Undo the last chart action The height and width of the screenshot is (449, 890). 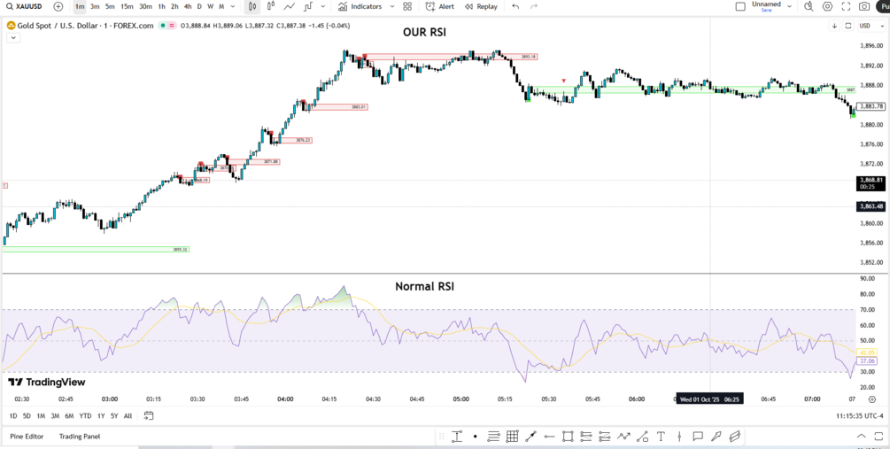point(515,7)
